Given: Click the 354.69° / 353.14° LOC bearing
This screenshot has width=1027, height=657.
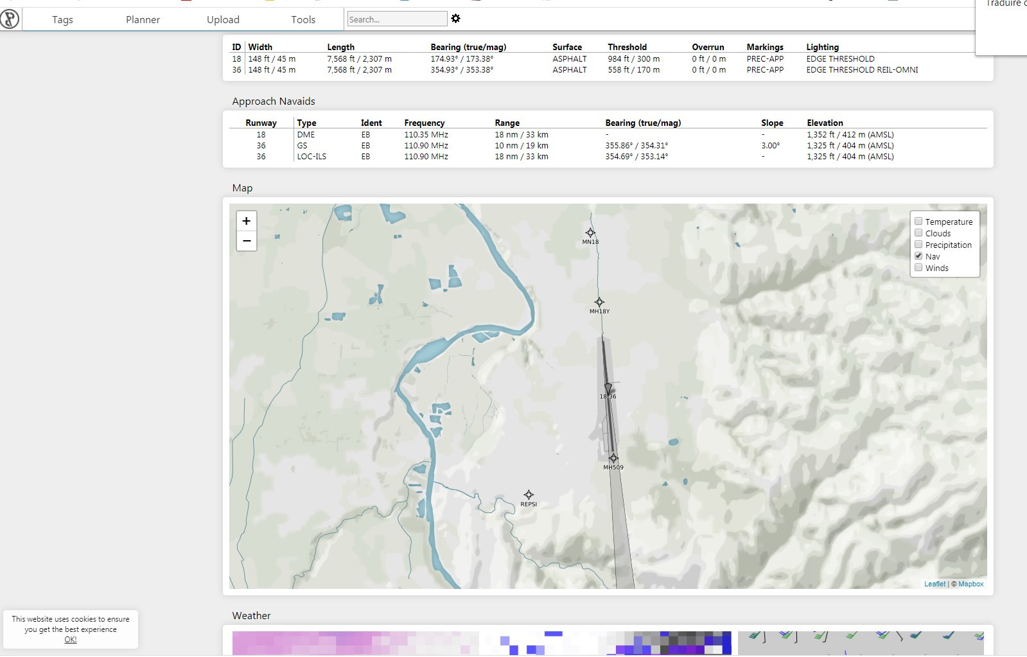Looking at the screenshot, I should pos(636,157).
